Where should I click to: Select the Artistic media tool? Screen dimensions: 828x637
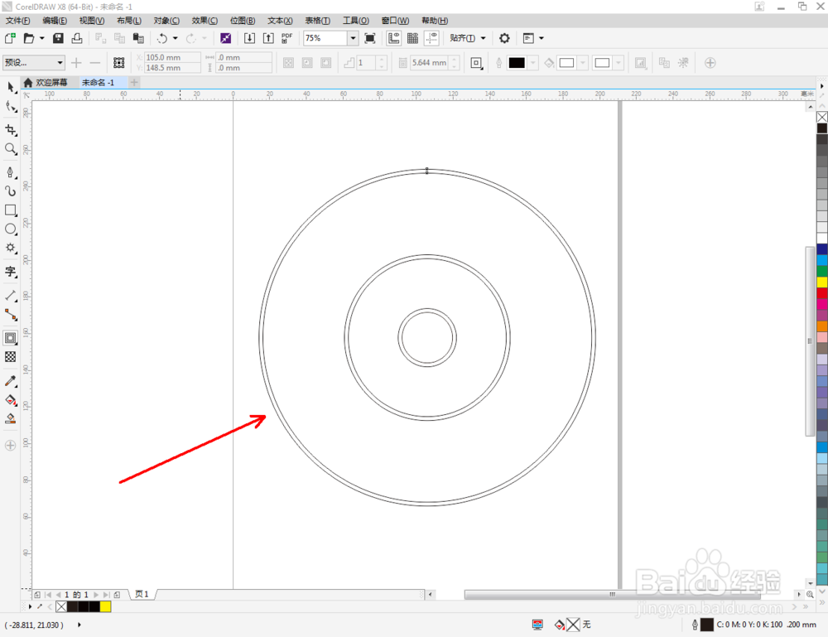11,191
